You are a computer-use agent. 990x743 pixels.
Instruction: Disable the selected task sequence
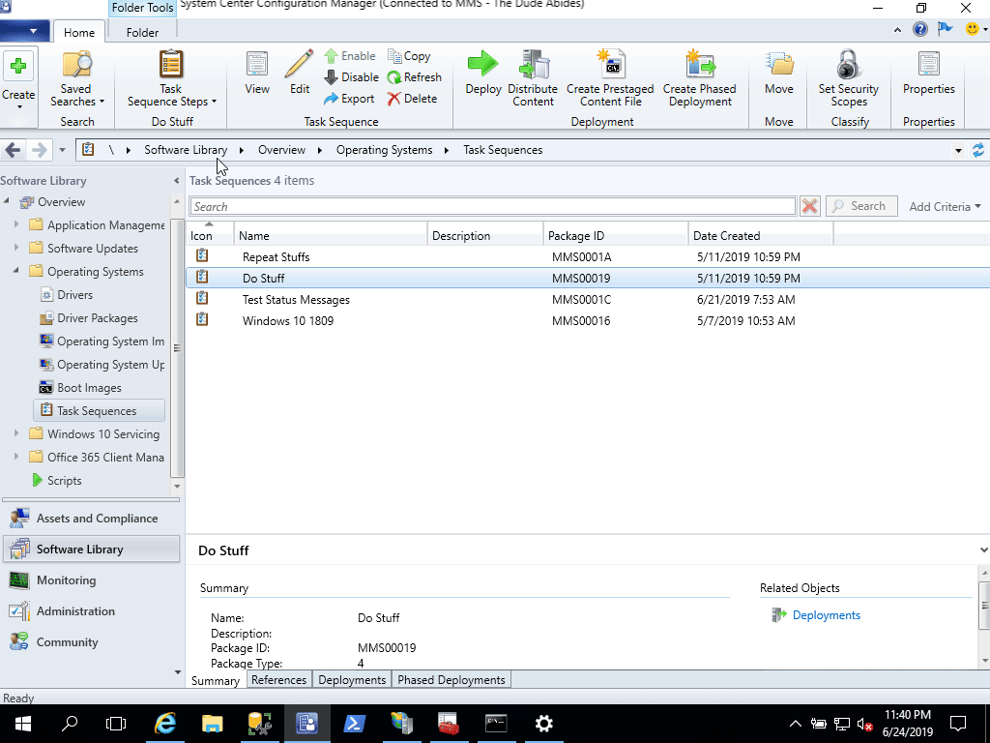[351, 77]
